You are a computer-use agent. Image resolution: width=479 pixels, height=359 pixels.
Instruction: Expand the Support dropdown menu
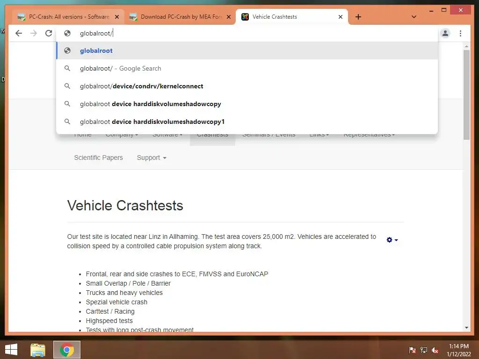click(152, 158)
